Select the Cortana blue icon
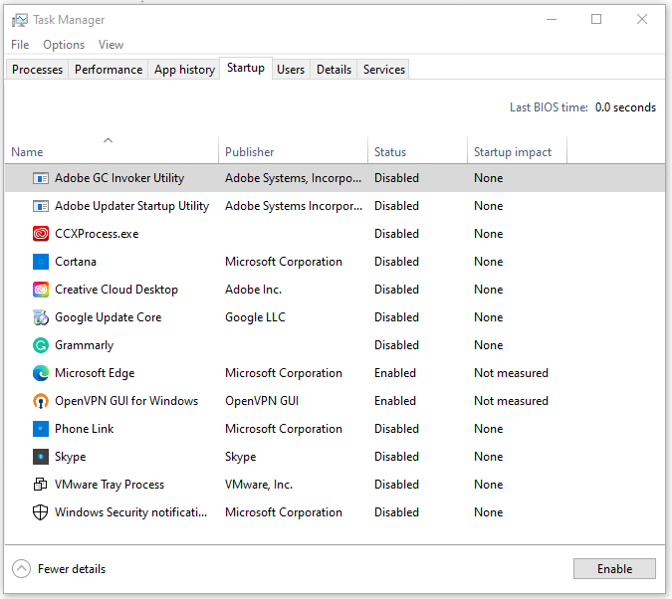Viewport: 672px width, 599px height. tap(41, 262)
